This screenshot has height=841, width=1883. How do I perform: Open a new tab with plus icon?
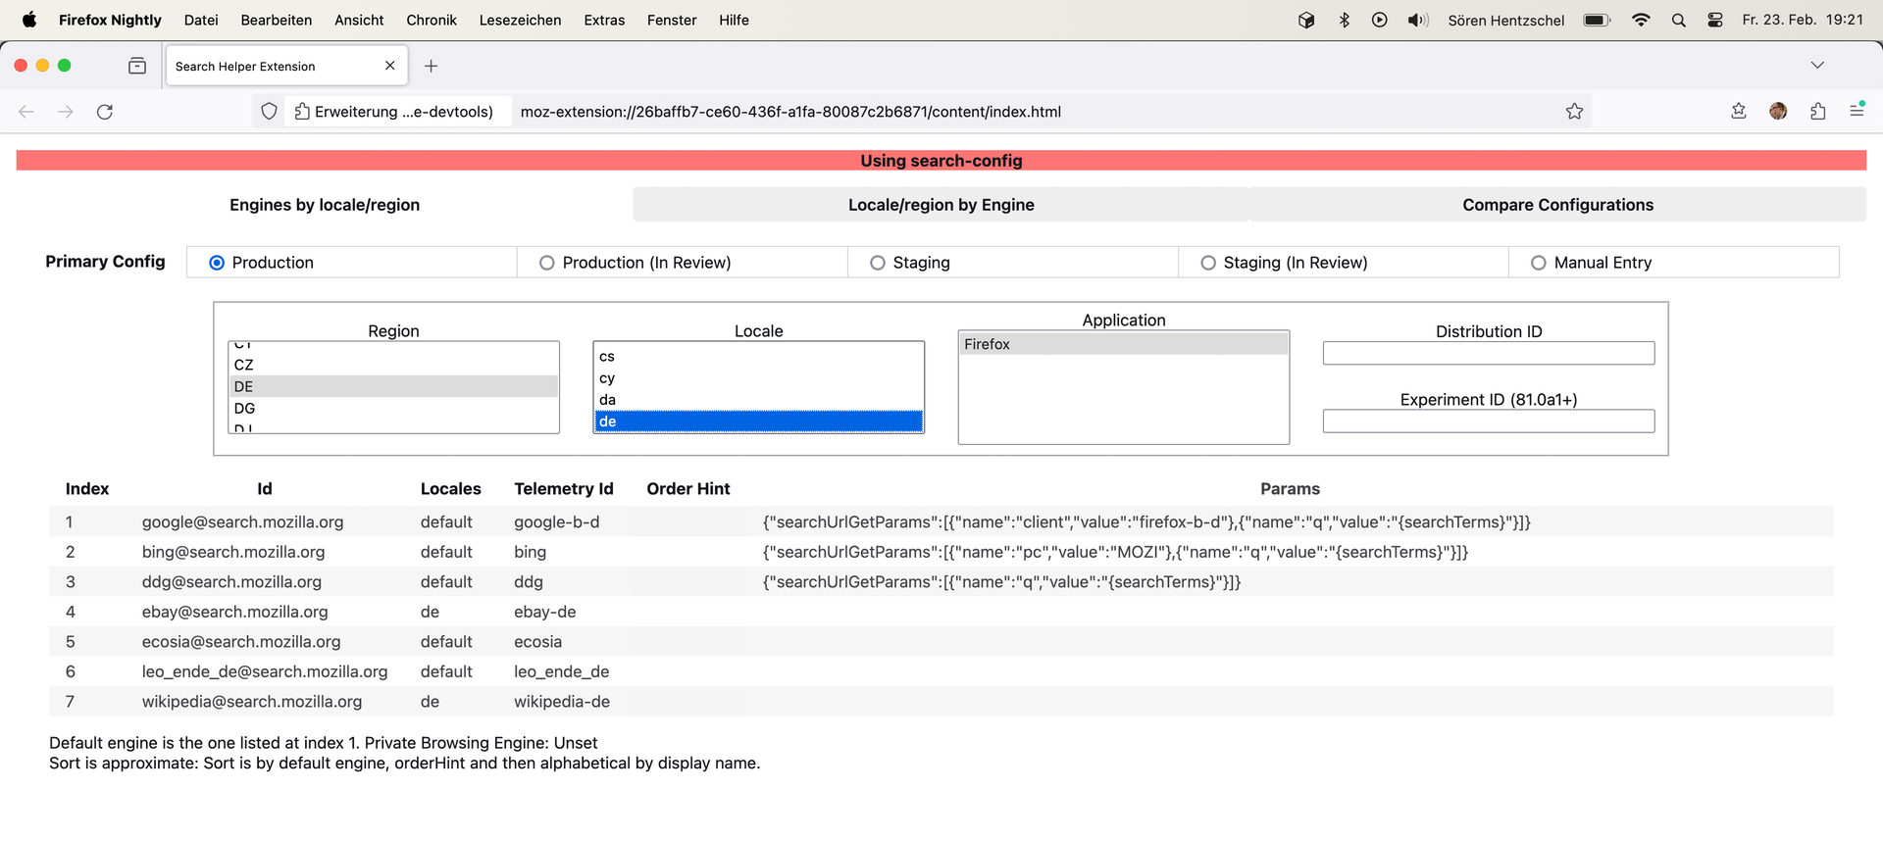click(x=431, y=66)
